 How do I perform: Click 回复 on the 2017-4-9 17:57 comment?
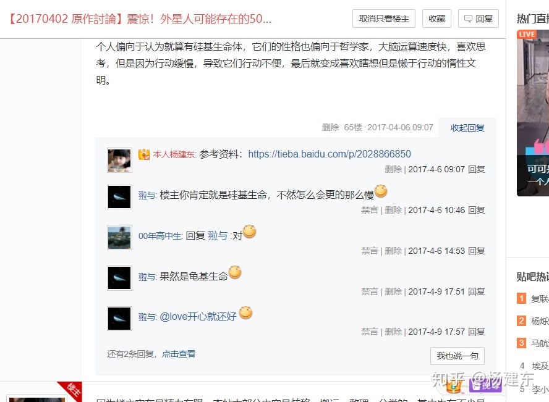coord(477,332)
